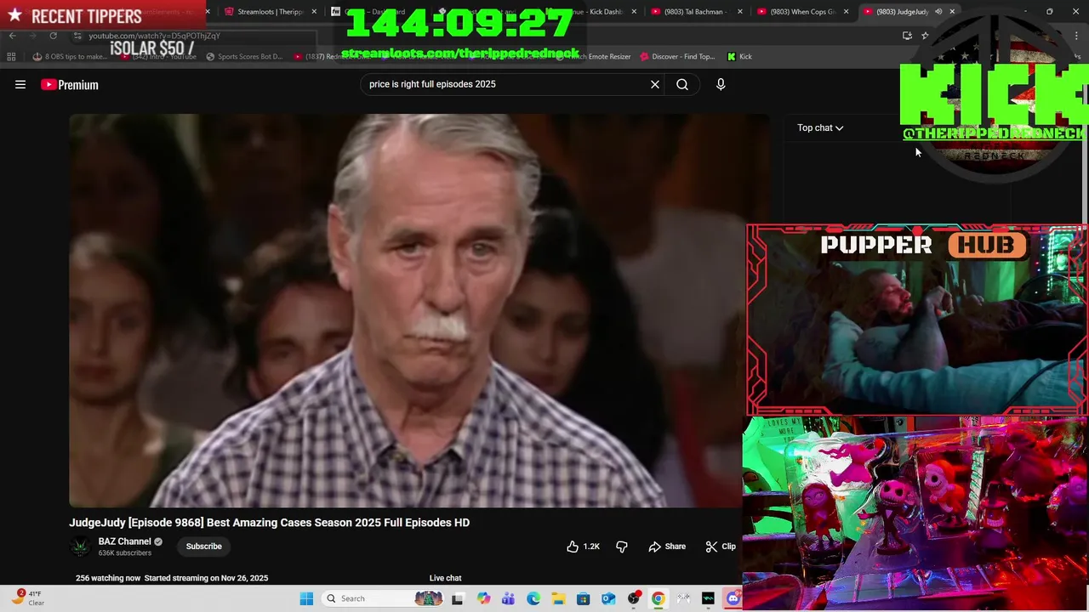Open Microsoft Store from taskbar
The image size is (1089, 612).
(x=583, y=598)
